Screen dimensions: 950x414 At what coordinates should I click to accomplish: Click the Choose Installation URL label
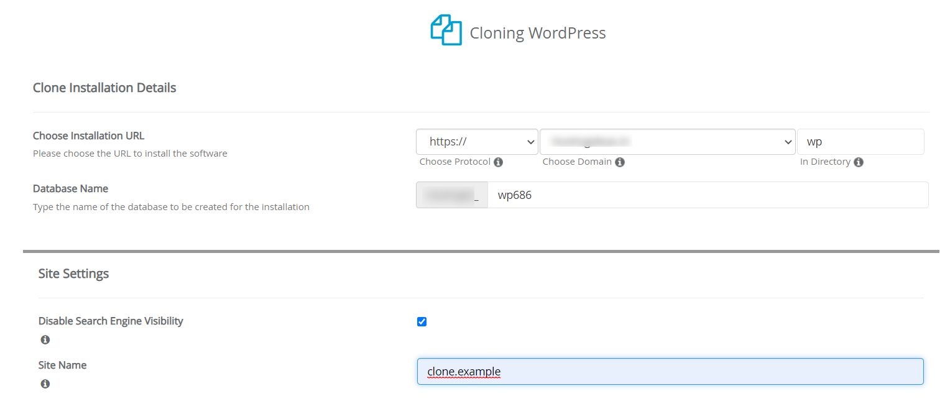tap(88, 136)
